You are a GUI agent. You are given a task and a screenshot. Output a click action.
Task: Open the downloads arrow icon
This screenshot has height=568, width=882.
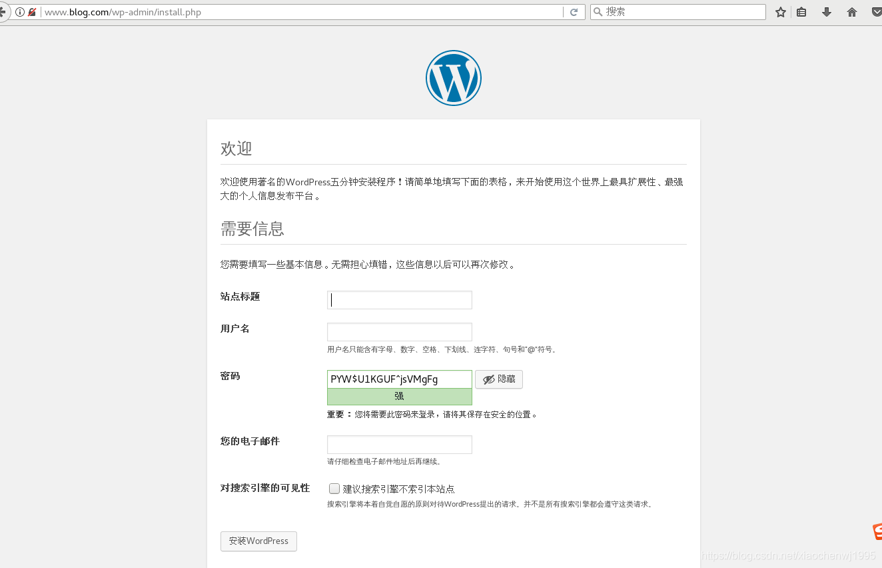[827, 12]
